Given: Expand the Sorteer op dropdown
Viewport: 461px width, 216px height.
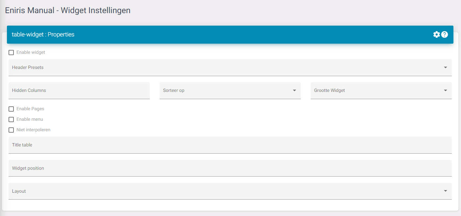Looking at the screenshot, I should click(230, 91).
